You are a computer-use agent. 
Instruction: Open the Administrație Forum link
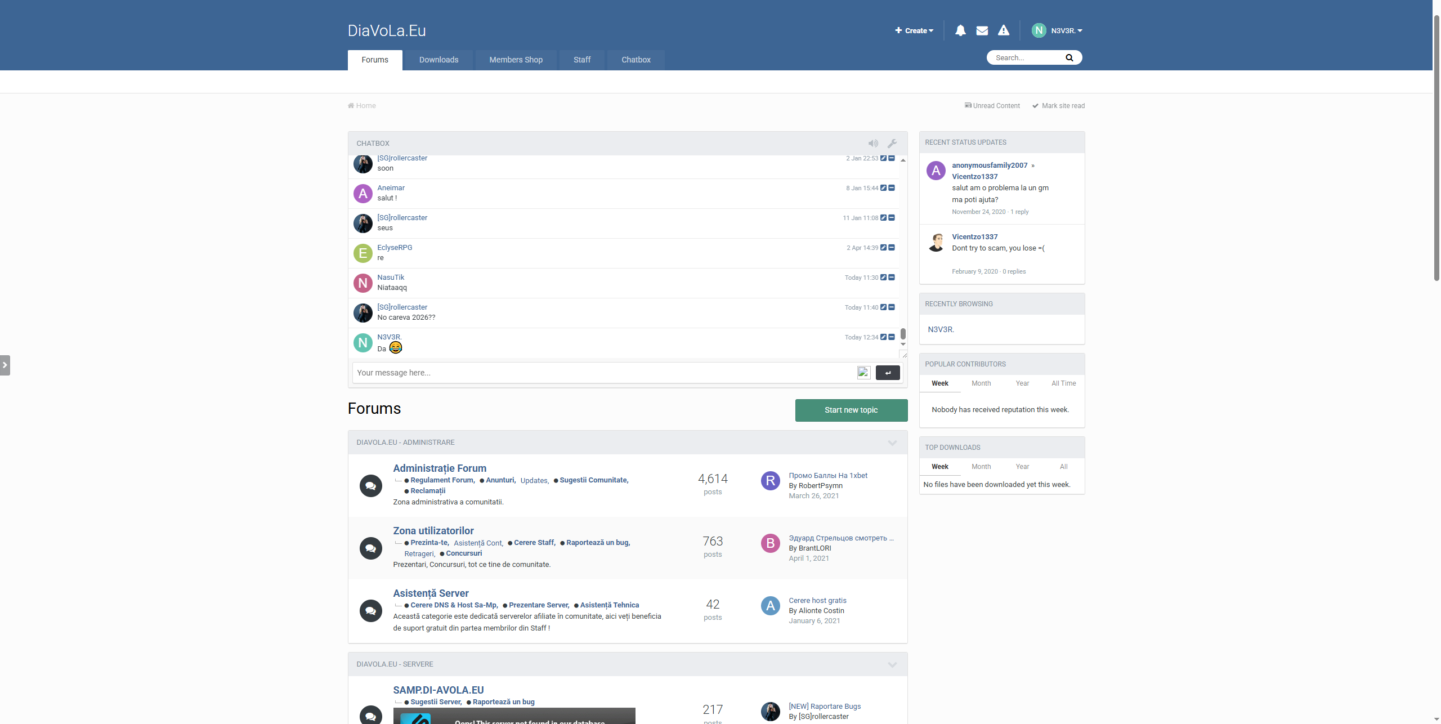tap(439, 468)
